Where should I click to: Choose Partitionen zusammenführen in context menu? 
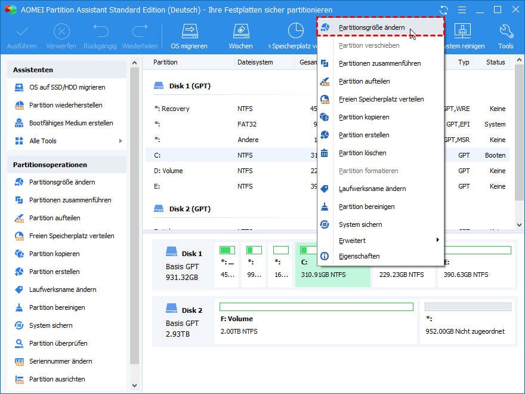[381, 63]
